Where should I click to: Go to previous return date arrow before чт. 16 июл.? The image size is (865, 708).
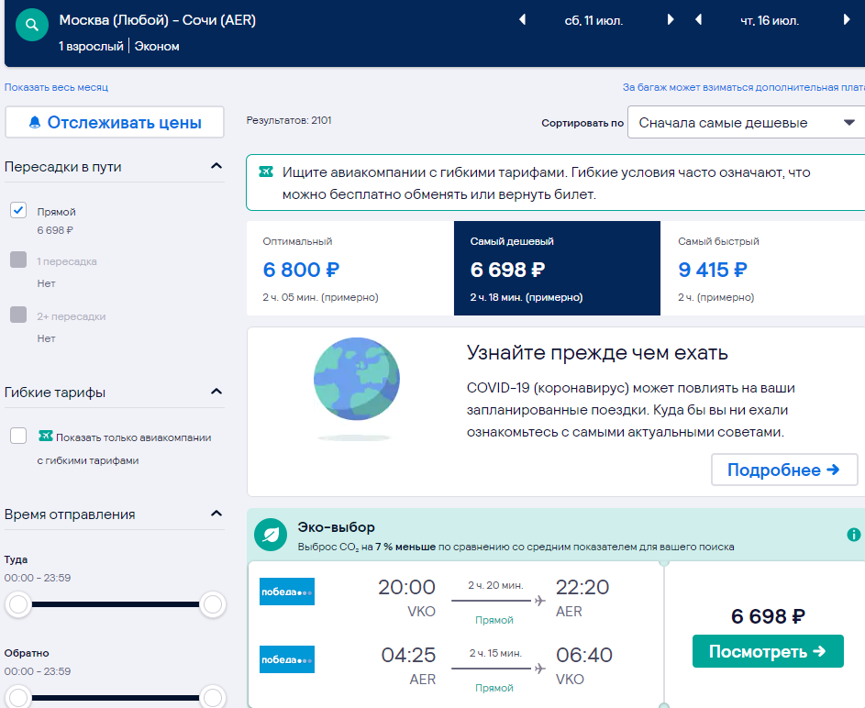click(698, 20)
